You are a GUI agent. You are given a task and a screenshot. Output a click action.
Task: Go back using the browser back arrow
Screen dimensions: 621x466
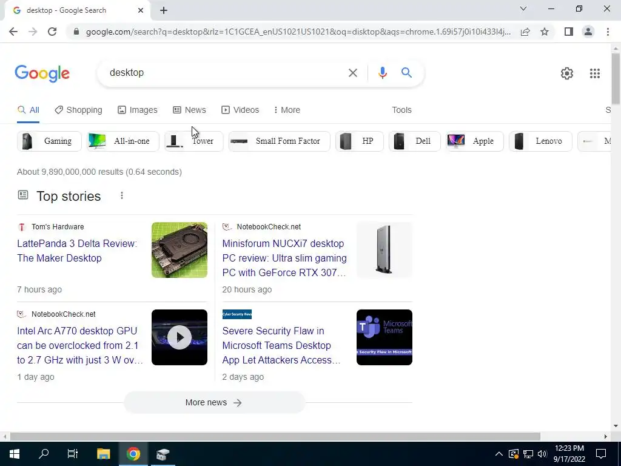click(x=13, y=32)
